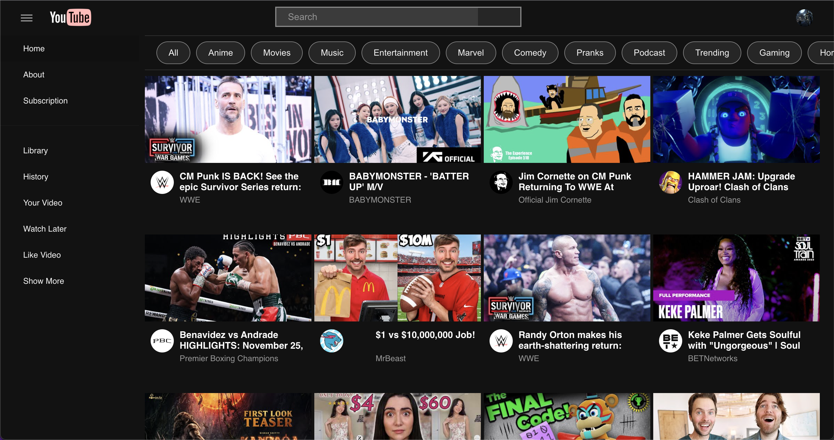Screen dimensions: 834x440
Task: Select the All filter chip
Action: tap(173, 53)
